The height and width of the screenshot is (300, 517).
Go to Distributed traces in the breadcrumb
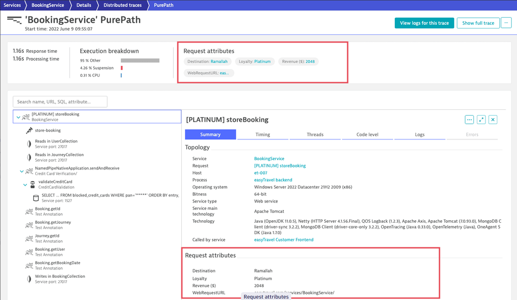click(123, 5)
